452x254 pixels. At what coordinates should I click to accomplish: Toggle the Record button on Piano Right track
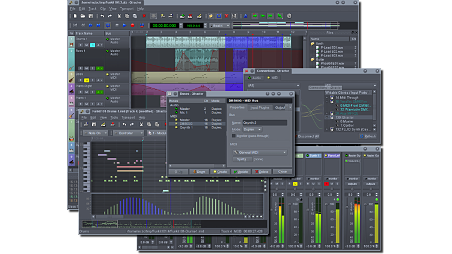pos(81,92)
